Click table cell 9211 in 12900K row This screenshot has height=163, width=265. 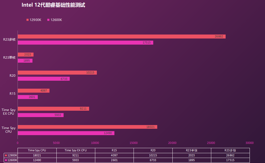click(76, 155)
